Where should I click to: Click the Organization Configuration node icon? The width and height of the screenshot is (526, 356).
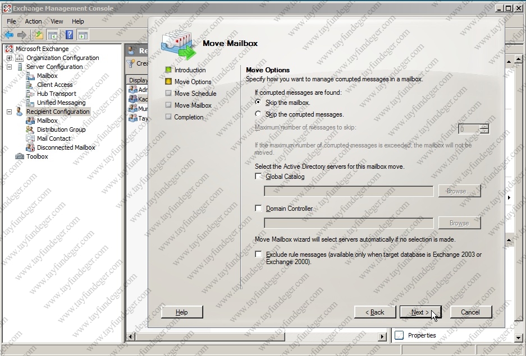coord(20,58)
